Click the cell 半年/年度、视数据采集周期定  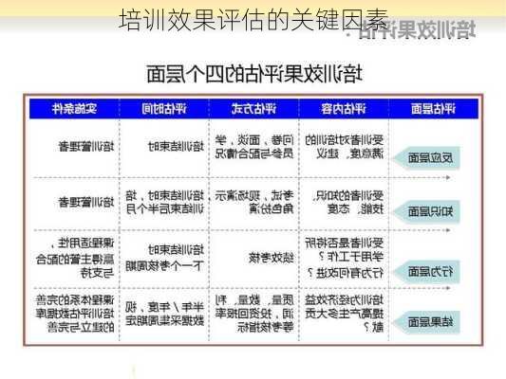click(165, 314)
